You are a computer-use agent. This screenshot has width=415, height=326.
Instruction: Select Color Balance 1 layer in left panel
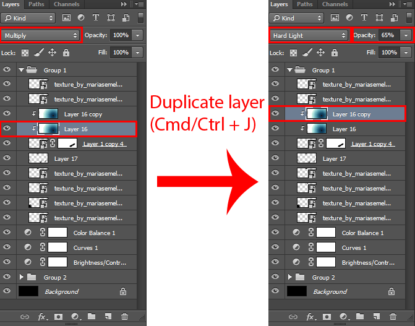94,233
